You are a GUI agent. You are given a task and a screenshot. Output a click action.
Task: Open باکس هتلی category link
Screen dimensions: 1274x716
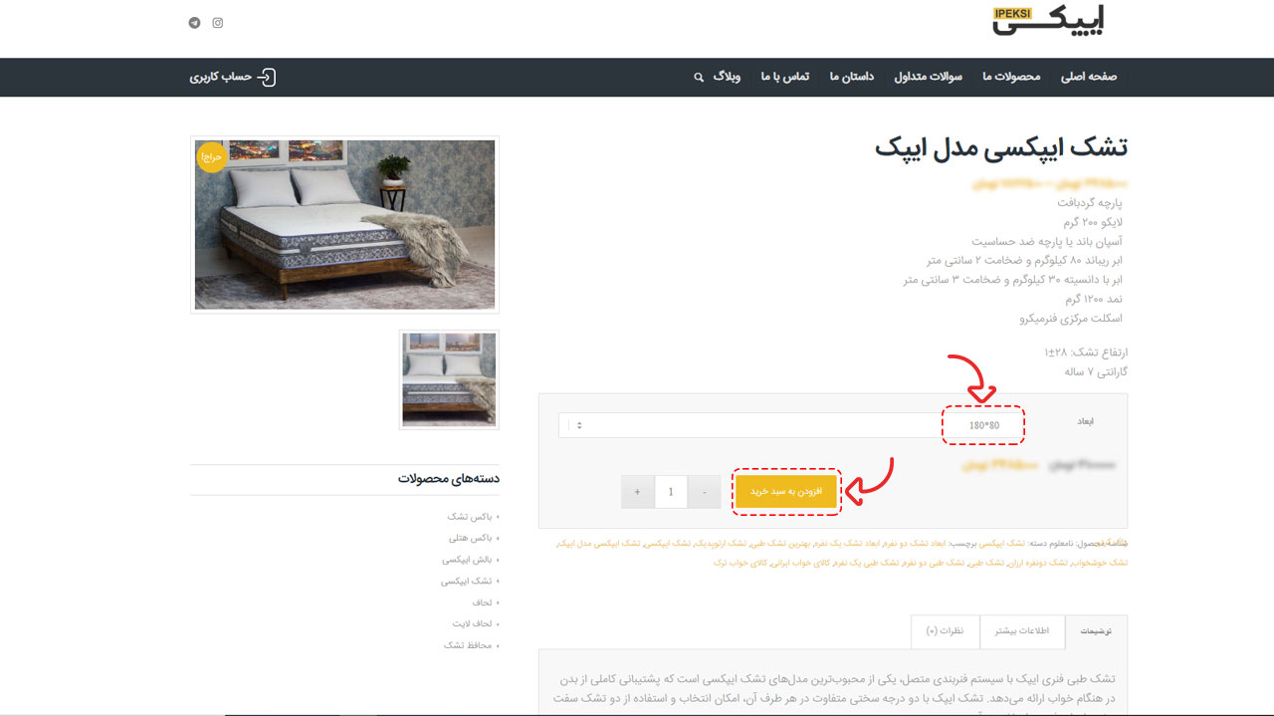[471, 538]
